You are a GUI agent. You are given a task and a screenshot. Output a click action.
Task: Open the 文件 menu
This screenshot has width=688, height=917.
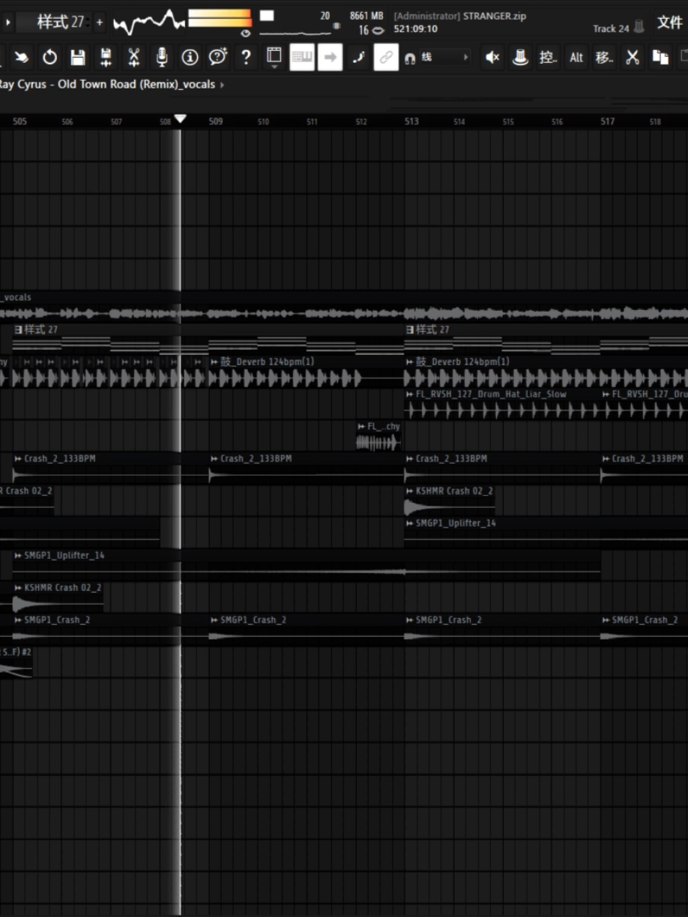670,22
